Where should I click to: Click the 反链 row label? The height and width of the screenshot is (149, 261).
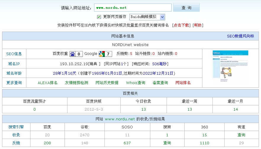pyautogui.click(x=16, y=143)
